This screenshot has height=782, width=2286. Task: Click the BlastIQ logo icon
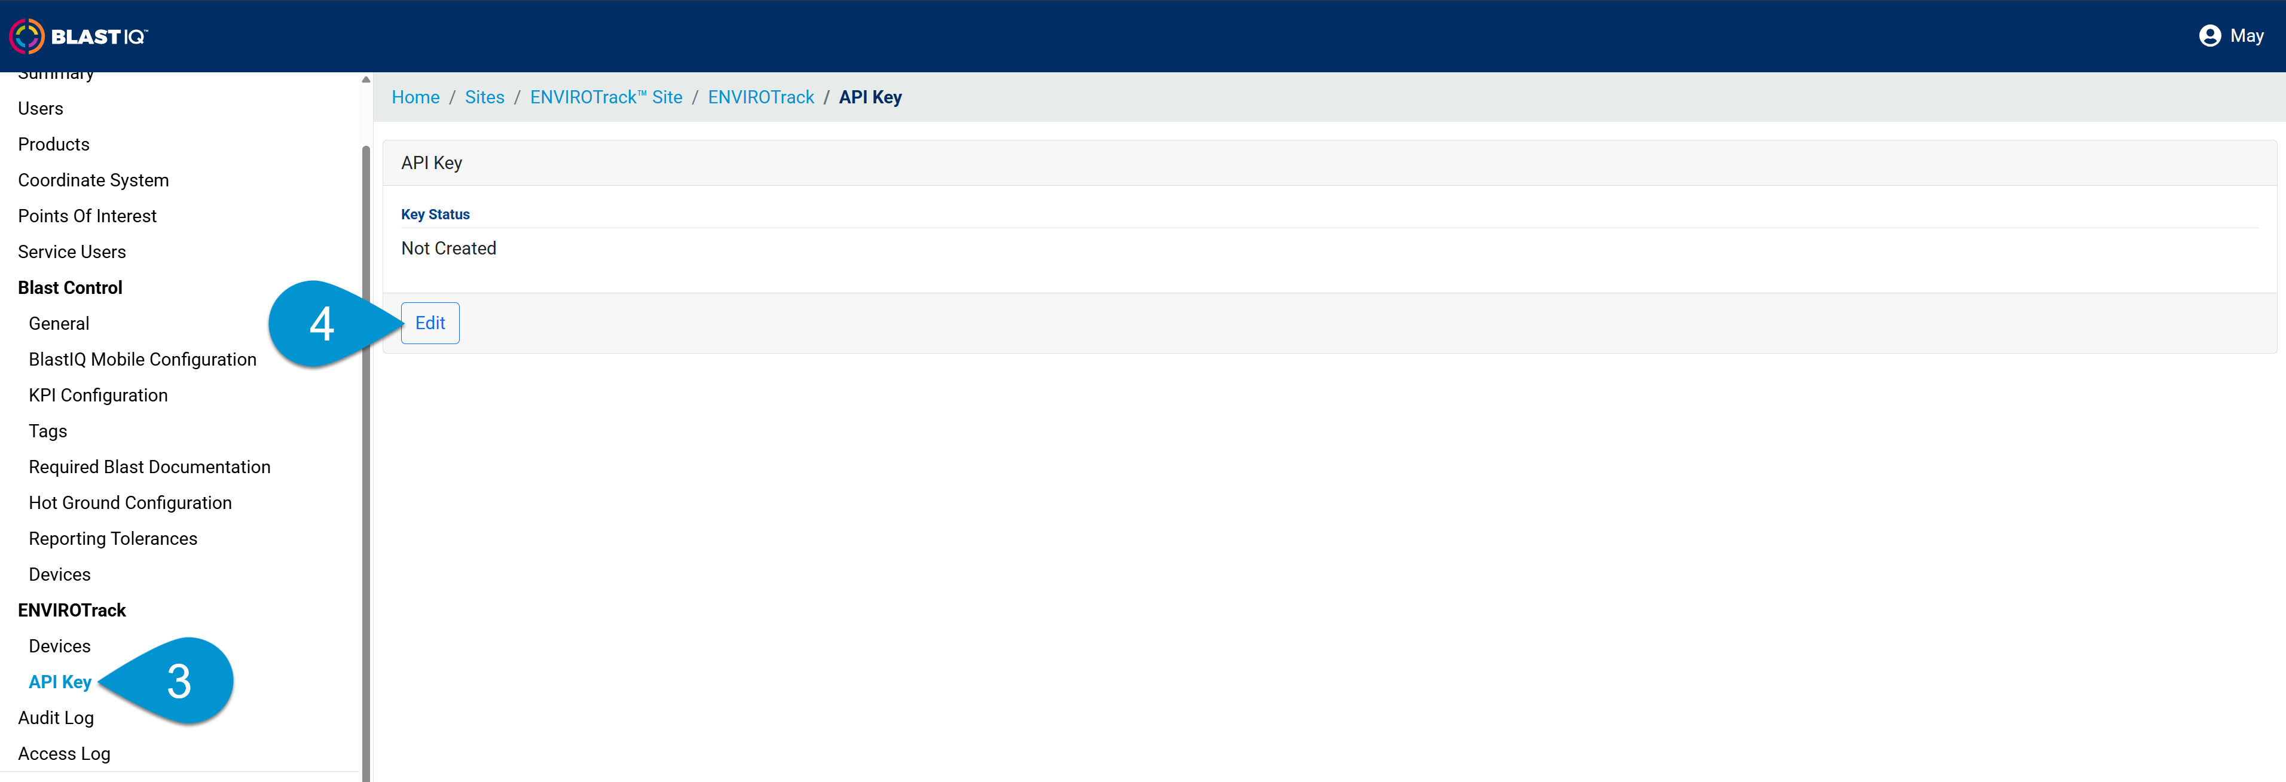click(27, 36)
